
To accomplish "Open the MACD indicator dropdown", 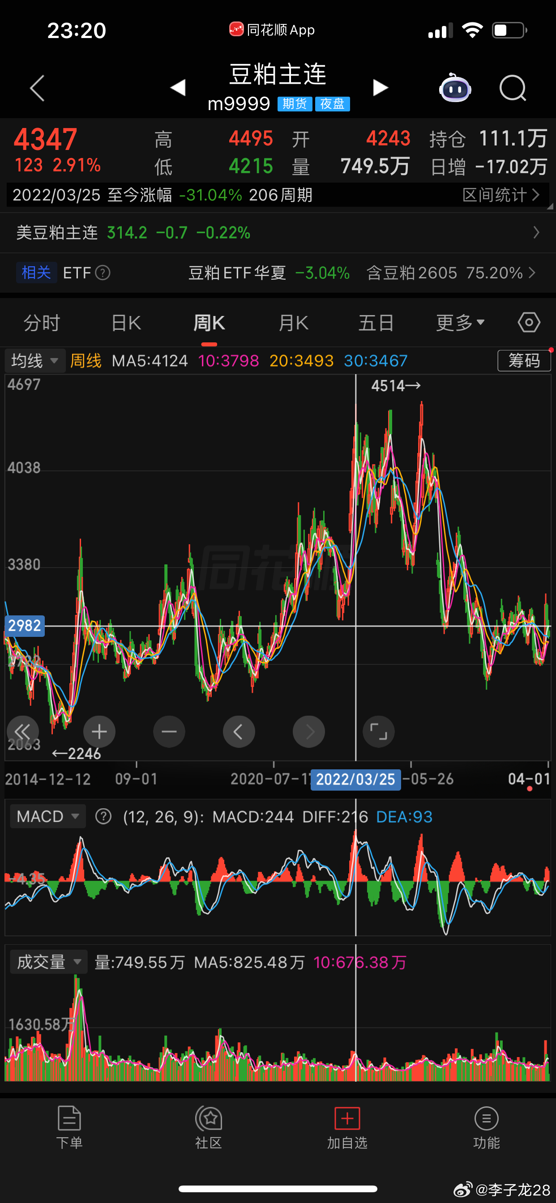I will click(47, 816).
